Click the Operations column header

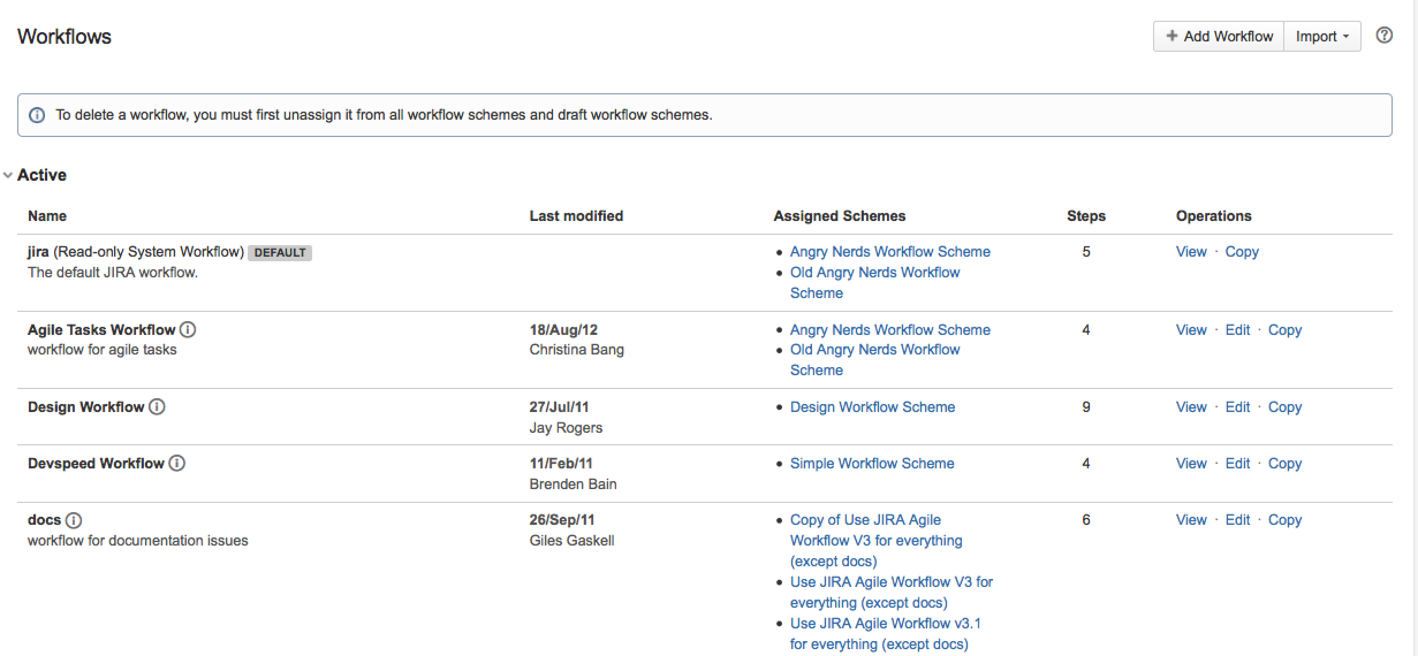[x=1214, y=216]
